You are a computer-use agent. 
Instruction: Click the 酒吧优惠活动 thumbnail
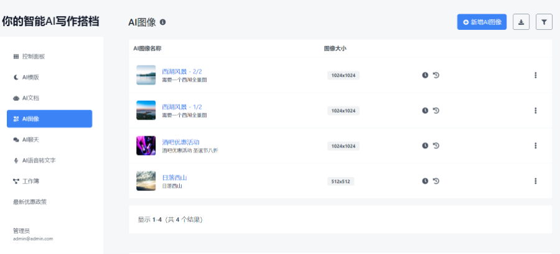pos(146,146)
